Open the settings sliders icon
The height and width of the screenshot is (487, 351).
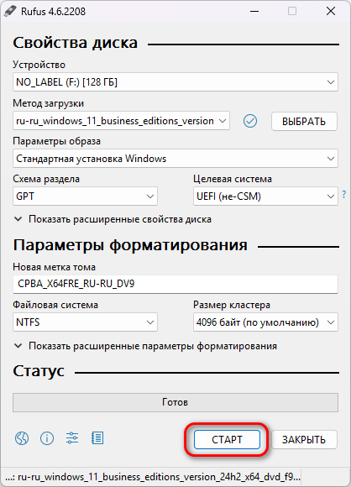[72, 438]
